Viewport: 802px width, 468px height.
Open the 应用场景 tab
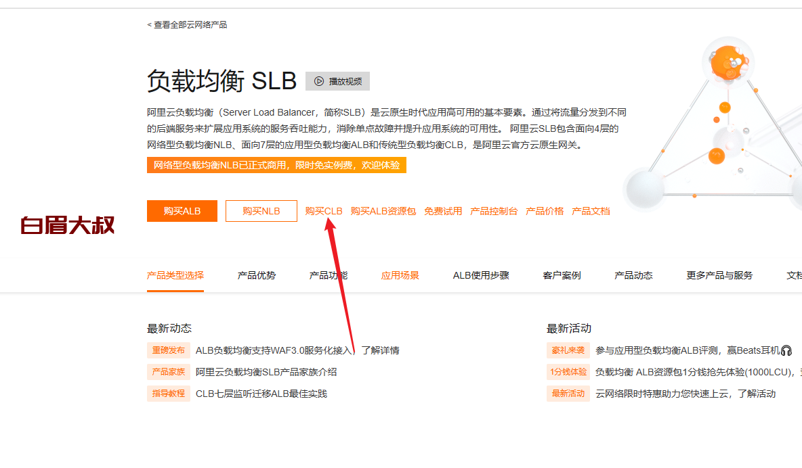click(400, 275)
